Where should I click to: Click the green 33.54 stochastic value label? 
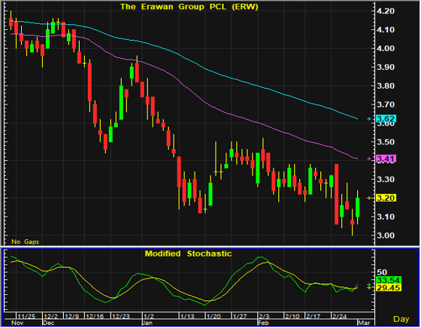tap(389, 280)
